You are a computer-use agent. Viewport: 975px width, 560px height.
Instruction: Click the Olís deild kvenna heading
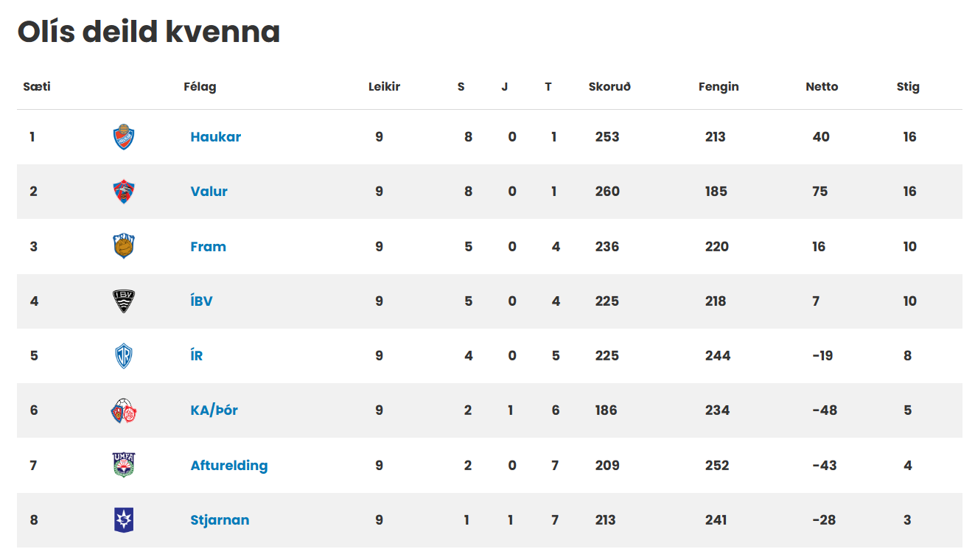coord(149,32)
